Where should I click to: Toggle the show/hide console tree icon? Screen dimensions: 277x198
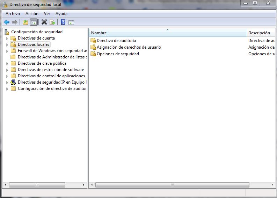[34, 22]
